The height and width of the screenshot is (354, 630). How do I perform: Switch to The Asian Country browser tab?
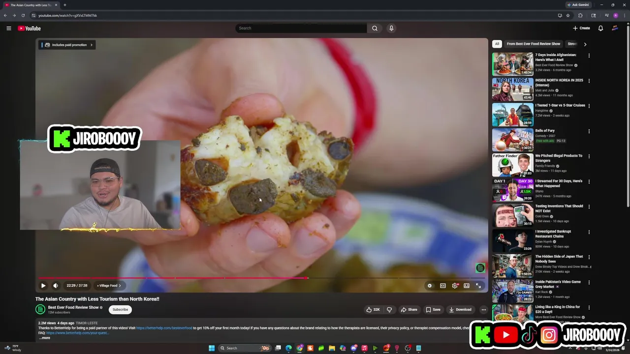31,5
